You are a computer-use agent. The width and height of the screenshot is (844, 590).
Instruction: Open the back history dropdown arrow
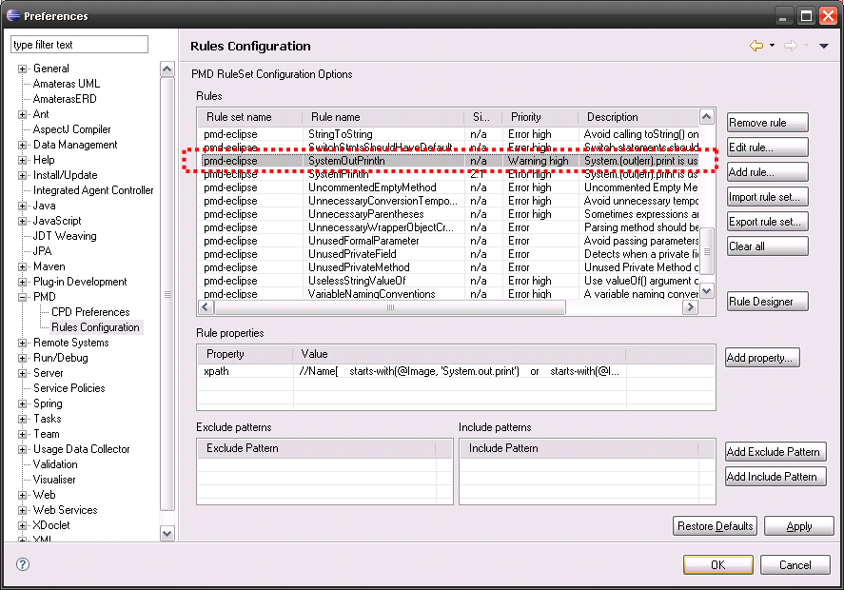coord(772,46)
